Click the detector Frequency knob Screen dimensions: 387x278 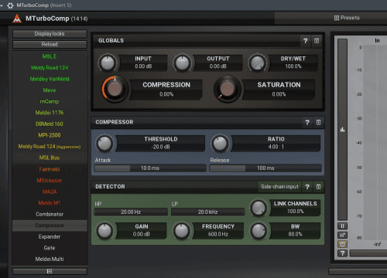tap(182, 231)
